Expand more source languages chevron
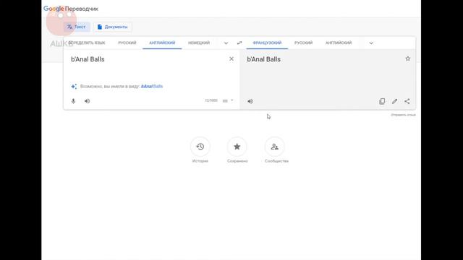 pyautogui.click(x=226, y=43)
